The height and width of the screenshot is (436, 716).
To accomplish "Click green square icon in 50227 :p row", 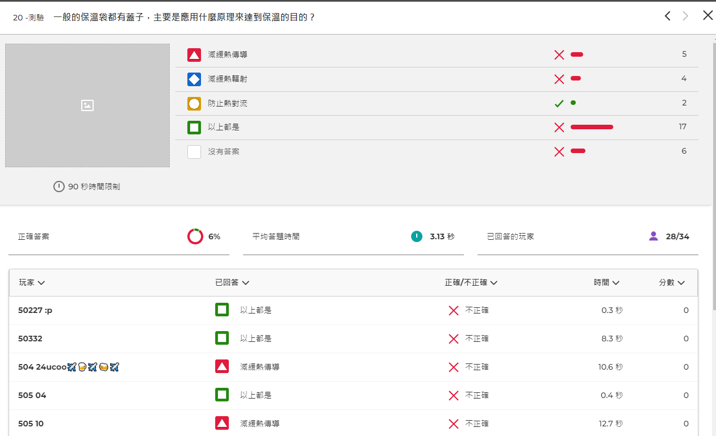I will click(222, 310).
